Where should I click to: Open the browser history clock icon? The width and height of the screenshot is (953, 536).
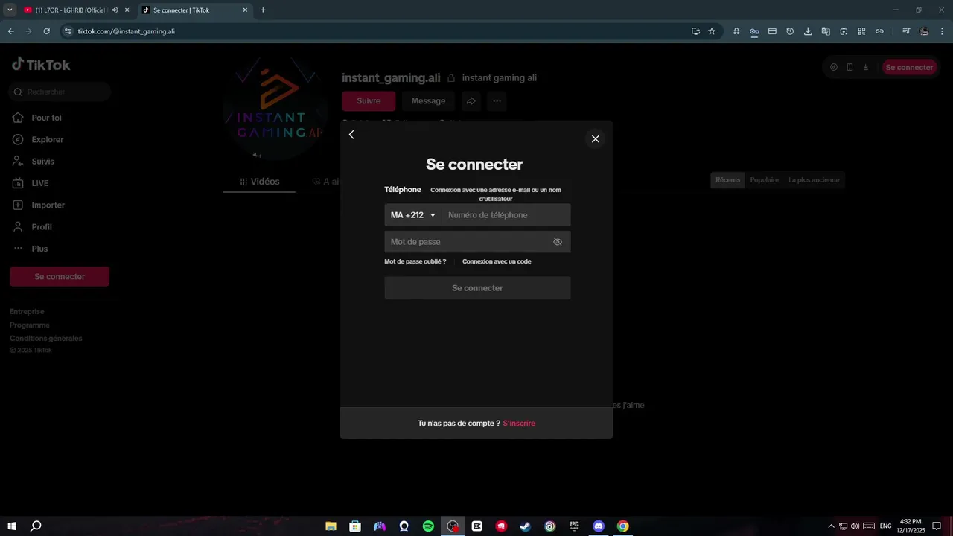pos(790,31)
